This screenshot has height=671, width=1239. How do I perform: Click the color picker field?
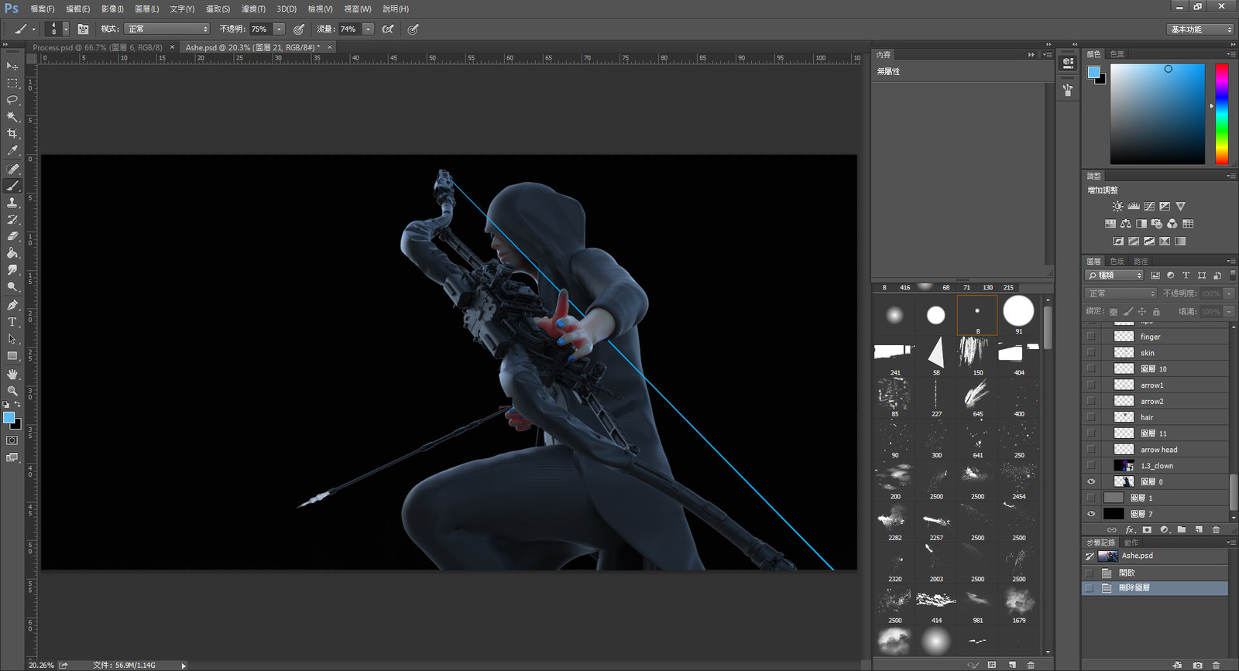[1157, 114]
